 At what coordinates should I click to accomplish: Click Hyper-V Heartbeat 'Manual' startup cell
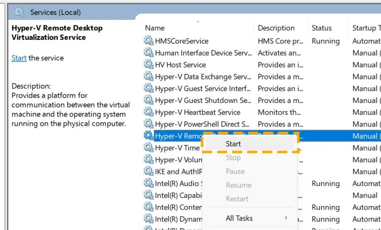(x=366, y=112)
